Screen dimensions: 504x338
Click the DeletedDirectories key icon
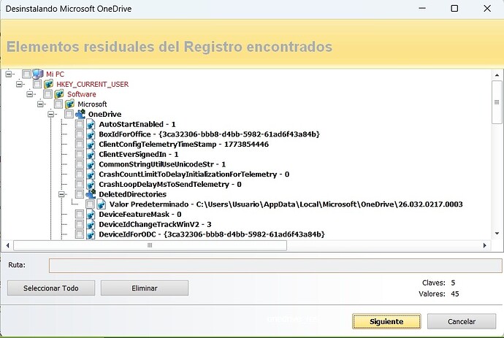(91, 194)
